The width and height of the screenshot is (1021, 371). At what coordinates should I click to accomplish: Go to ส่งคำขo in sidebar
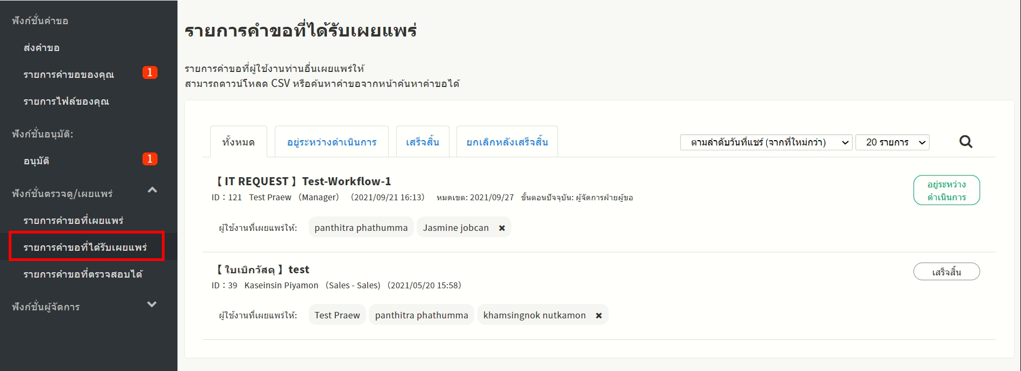[41, 48]
